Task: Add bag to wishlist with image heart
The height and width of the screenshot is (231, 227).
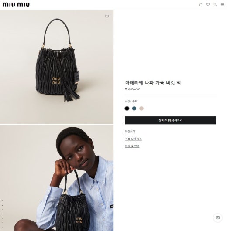Action: point(107,17)
